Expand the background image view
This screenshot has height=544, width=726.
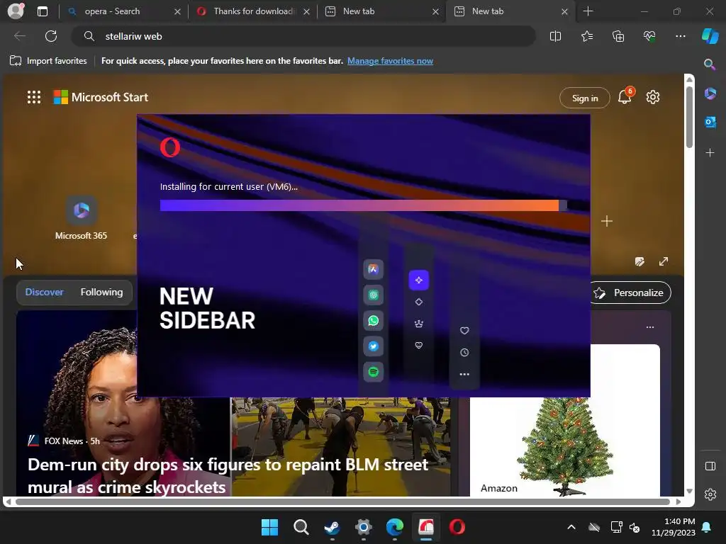[664, 261]
